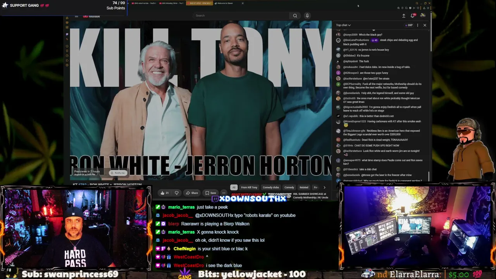Switch to the 'robot karate' YouTube tab

click(144, 3)
